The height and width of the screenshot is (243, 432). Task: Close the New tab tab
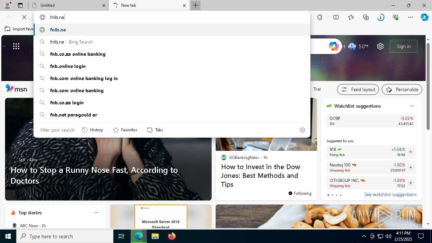point(184,5)
